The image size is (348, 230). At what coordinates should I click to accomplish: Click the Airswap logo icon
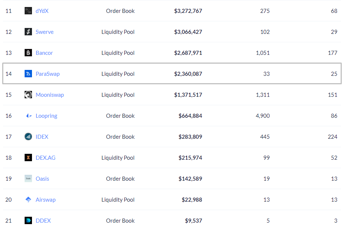click(x=28, y=200)
